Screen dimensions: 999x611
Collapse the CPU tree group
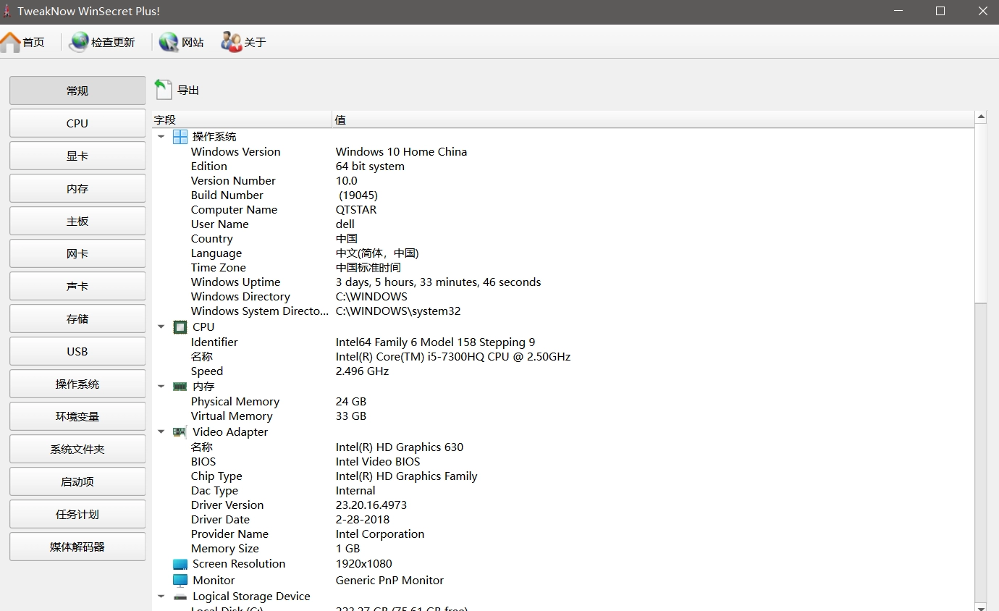(x=161, y=327)
